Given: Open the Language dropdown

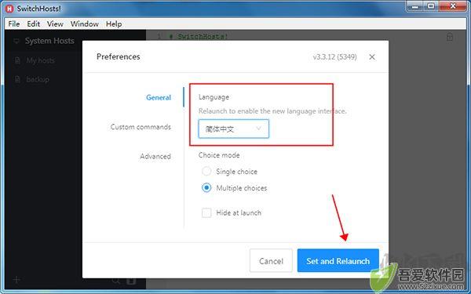Looking at the screenshot, I should coord(233,129).
